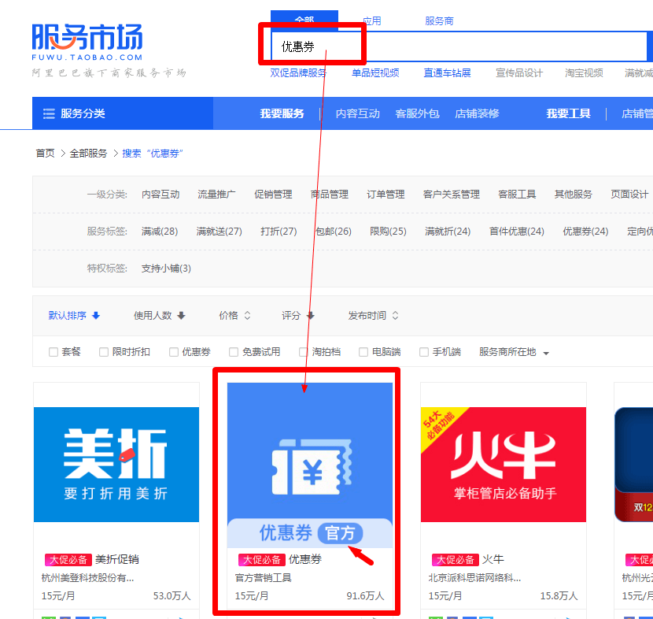Select the 支持小铺(3) privilege tag

(x=166, y=269)
